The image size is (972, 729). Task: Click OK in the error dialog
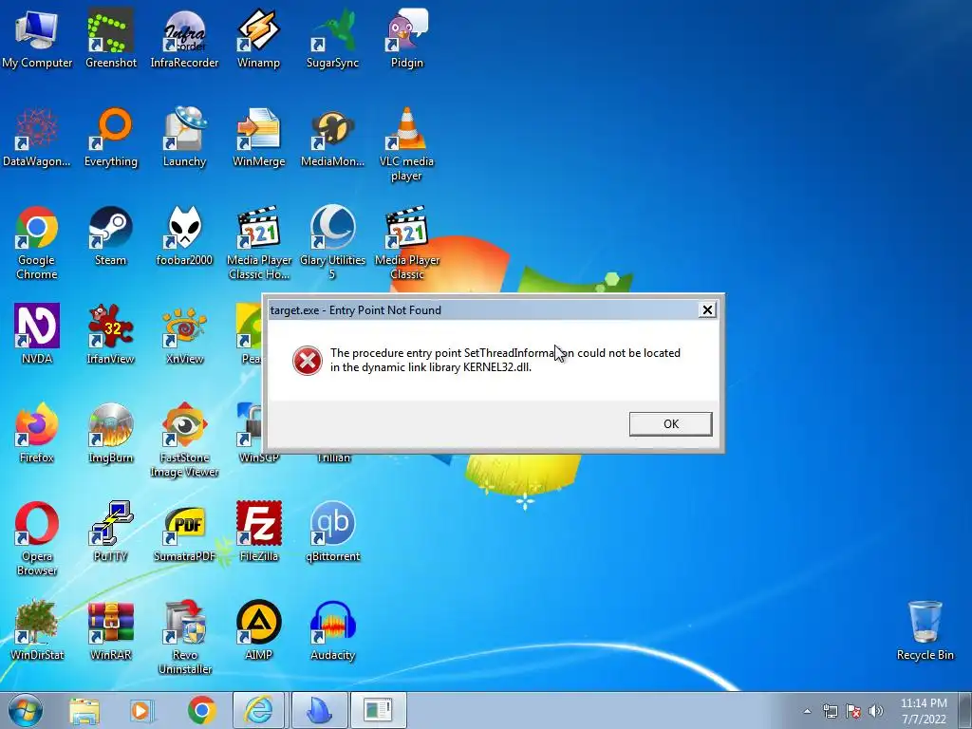pos(671,424)
